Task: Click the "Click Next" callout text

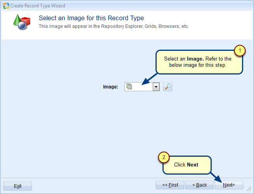Action: click(x=186, y=165)
